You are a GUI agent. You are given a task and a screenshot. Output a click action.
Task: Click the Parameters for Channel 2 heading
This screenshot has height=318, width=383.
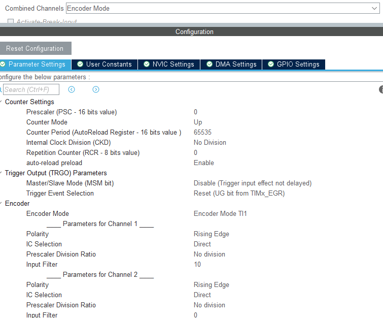click(100, 275)
